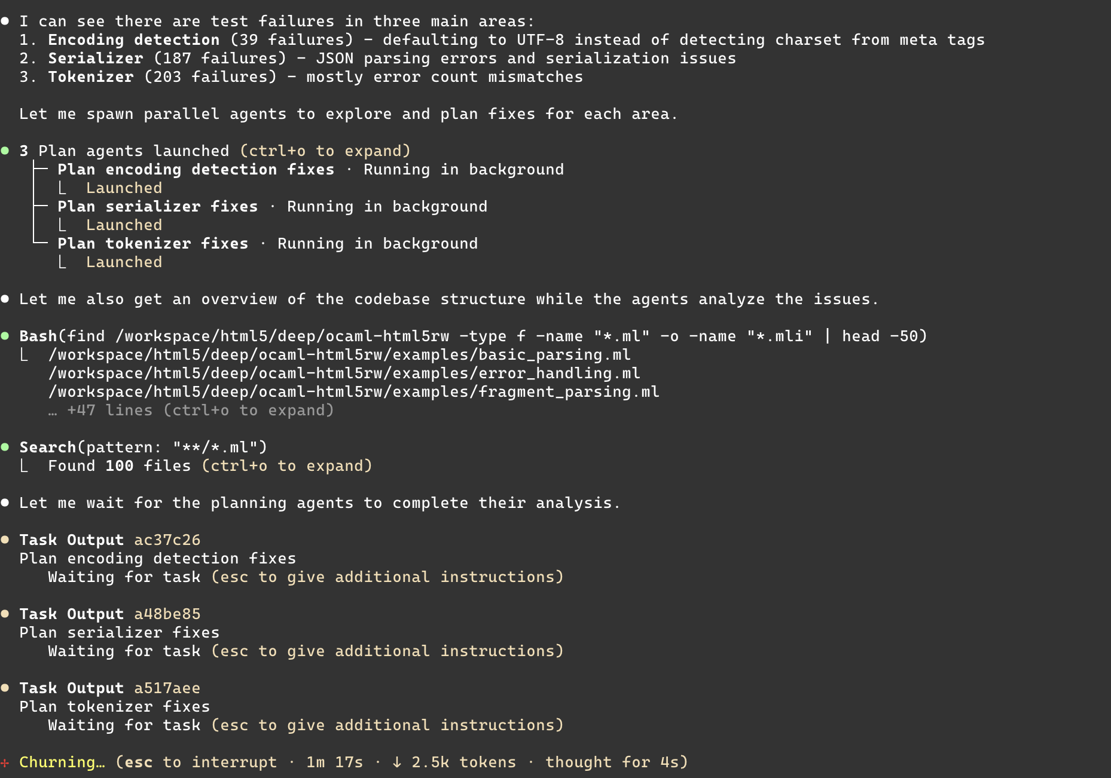This screenshot has height=778, width=1111.
Task: Click the green bullet beside '3 Plan agents launched'
Action: 5,151
